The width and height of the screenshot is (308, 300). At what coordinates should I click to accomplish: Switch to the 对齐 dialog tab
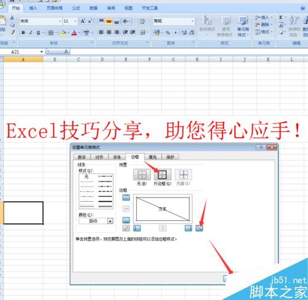[x=99, y=157]
